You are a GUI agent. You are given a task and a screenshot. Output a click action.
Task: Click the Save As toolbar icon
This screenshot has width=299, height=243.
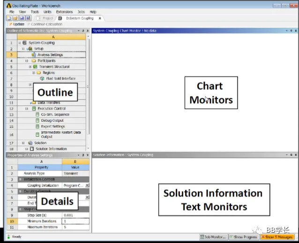click(27, 18)
